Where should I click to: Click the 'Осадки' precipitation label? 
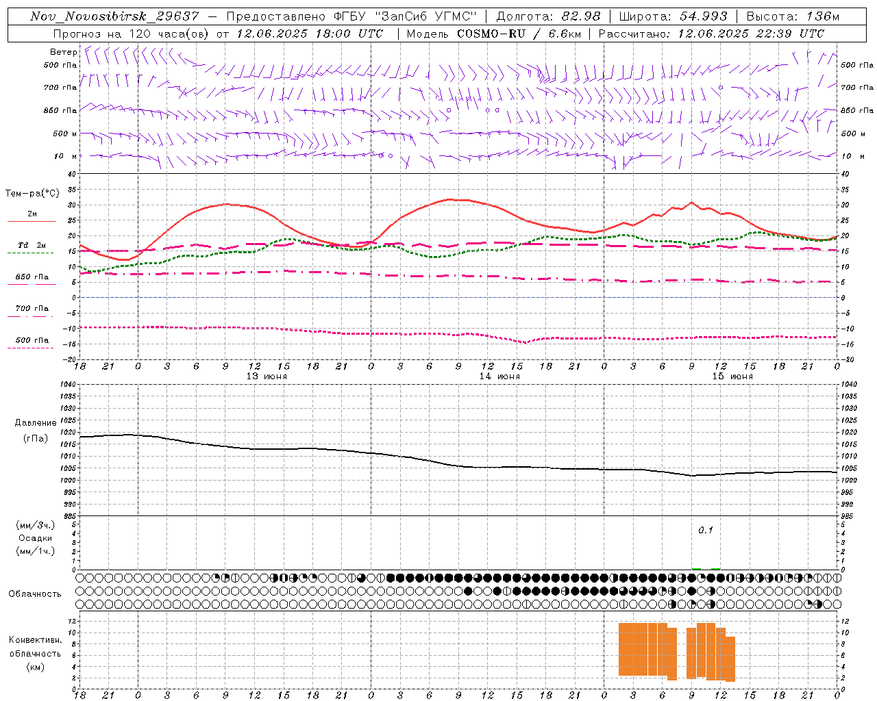[36, 538]
